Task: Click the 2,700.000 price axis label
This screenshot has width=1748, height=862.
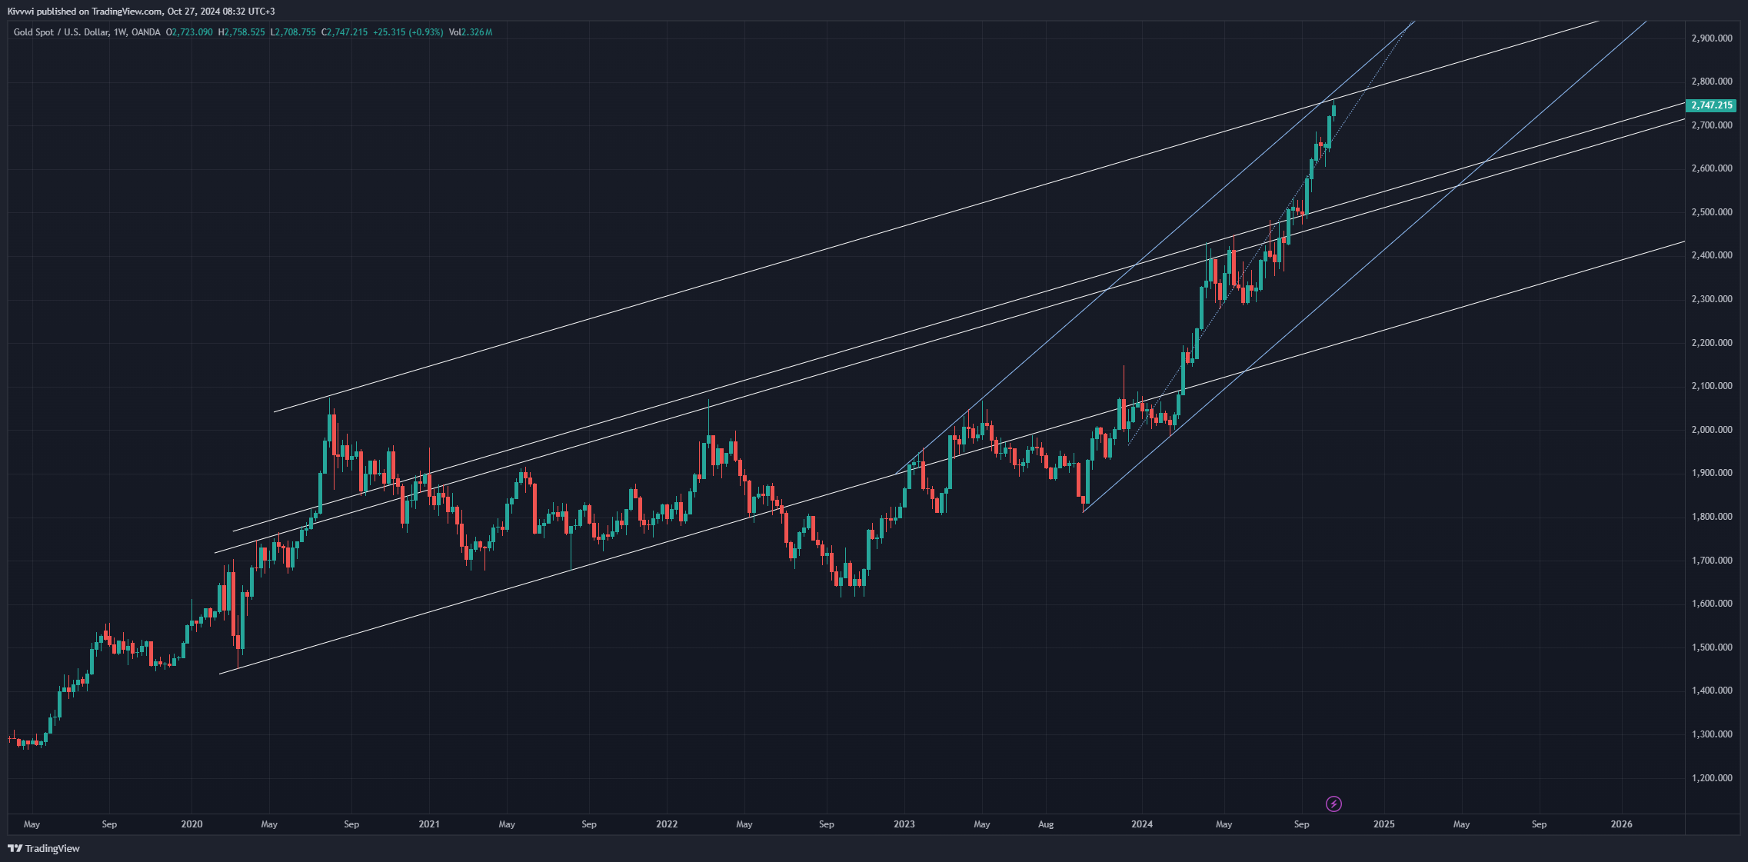Action: point(1711,125)
